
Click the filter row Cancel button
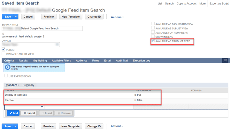pyautogui.click(x=29, y=113)
